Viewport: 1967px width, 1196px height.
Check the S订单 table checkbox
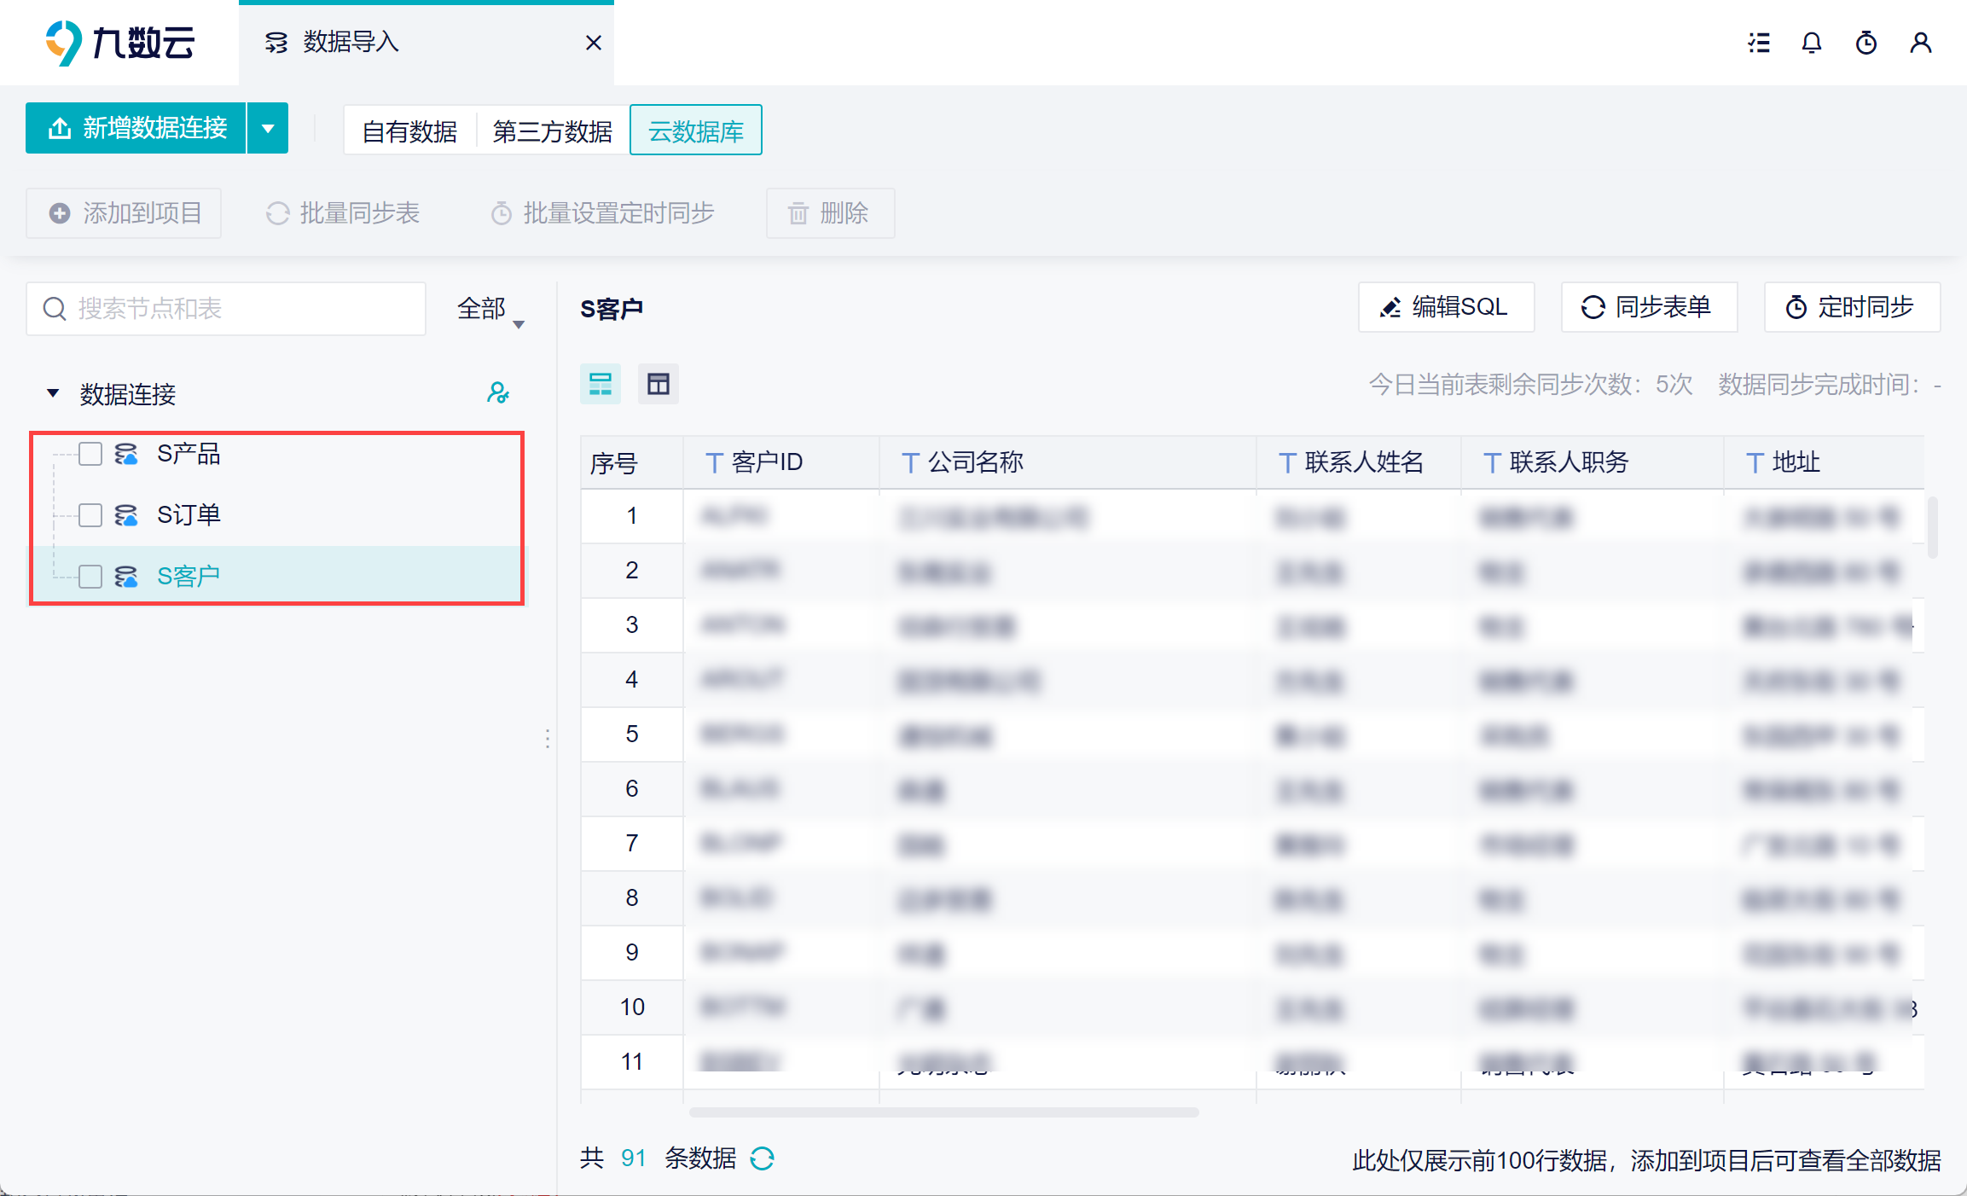pyautogui.click(x=90, y=515)
